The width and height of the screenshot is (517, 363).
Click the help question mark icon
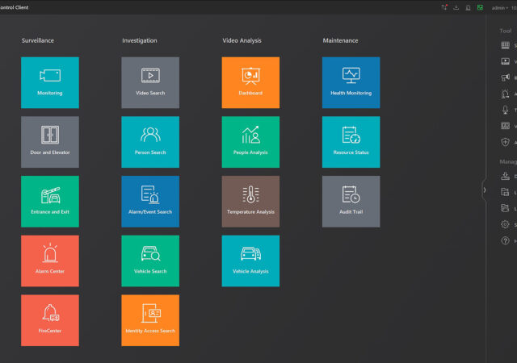pyautogui.click(x=505, y=240)
